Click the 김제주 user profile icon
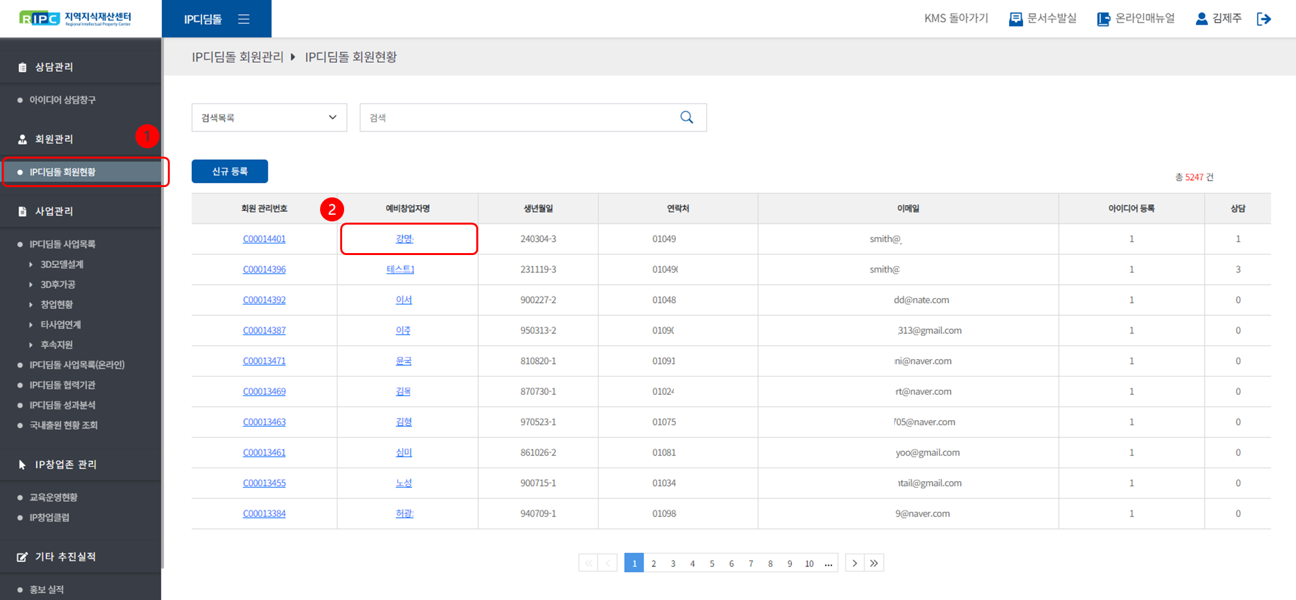The height and width of the screenshot is (600, 1296). (x=1201, y=19)
